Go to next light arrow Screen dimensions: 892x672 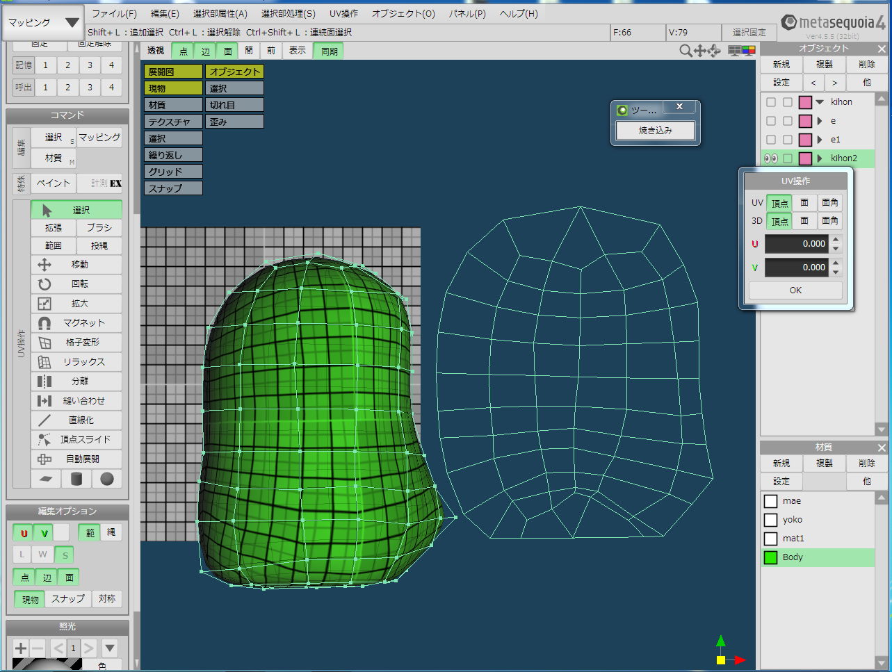(x=89, y=648)
